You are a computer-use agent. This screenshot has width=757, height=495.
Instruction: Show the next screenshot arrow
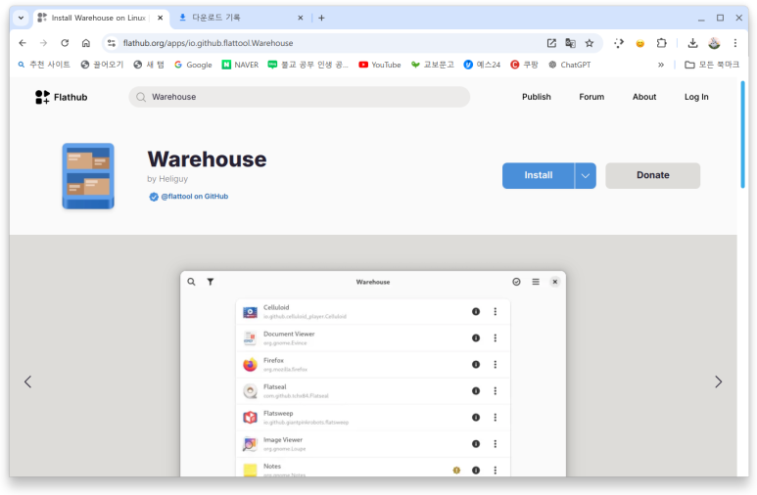click(x=718, y=382)
